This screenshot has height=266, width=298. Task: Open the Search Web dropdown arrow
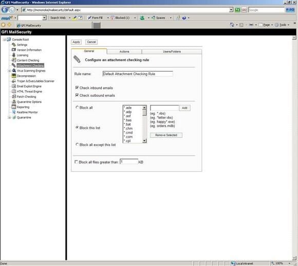click(x=69, y=18)
